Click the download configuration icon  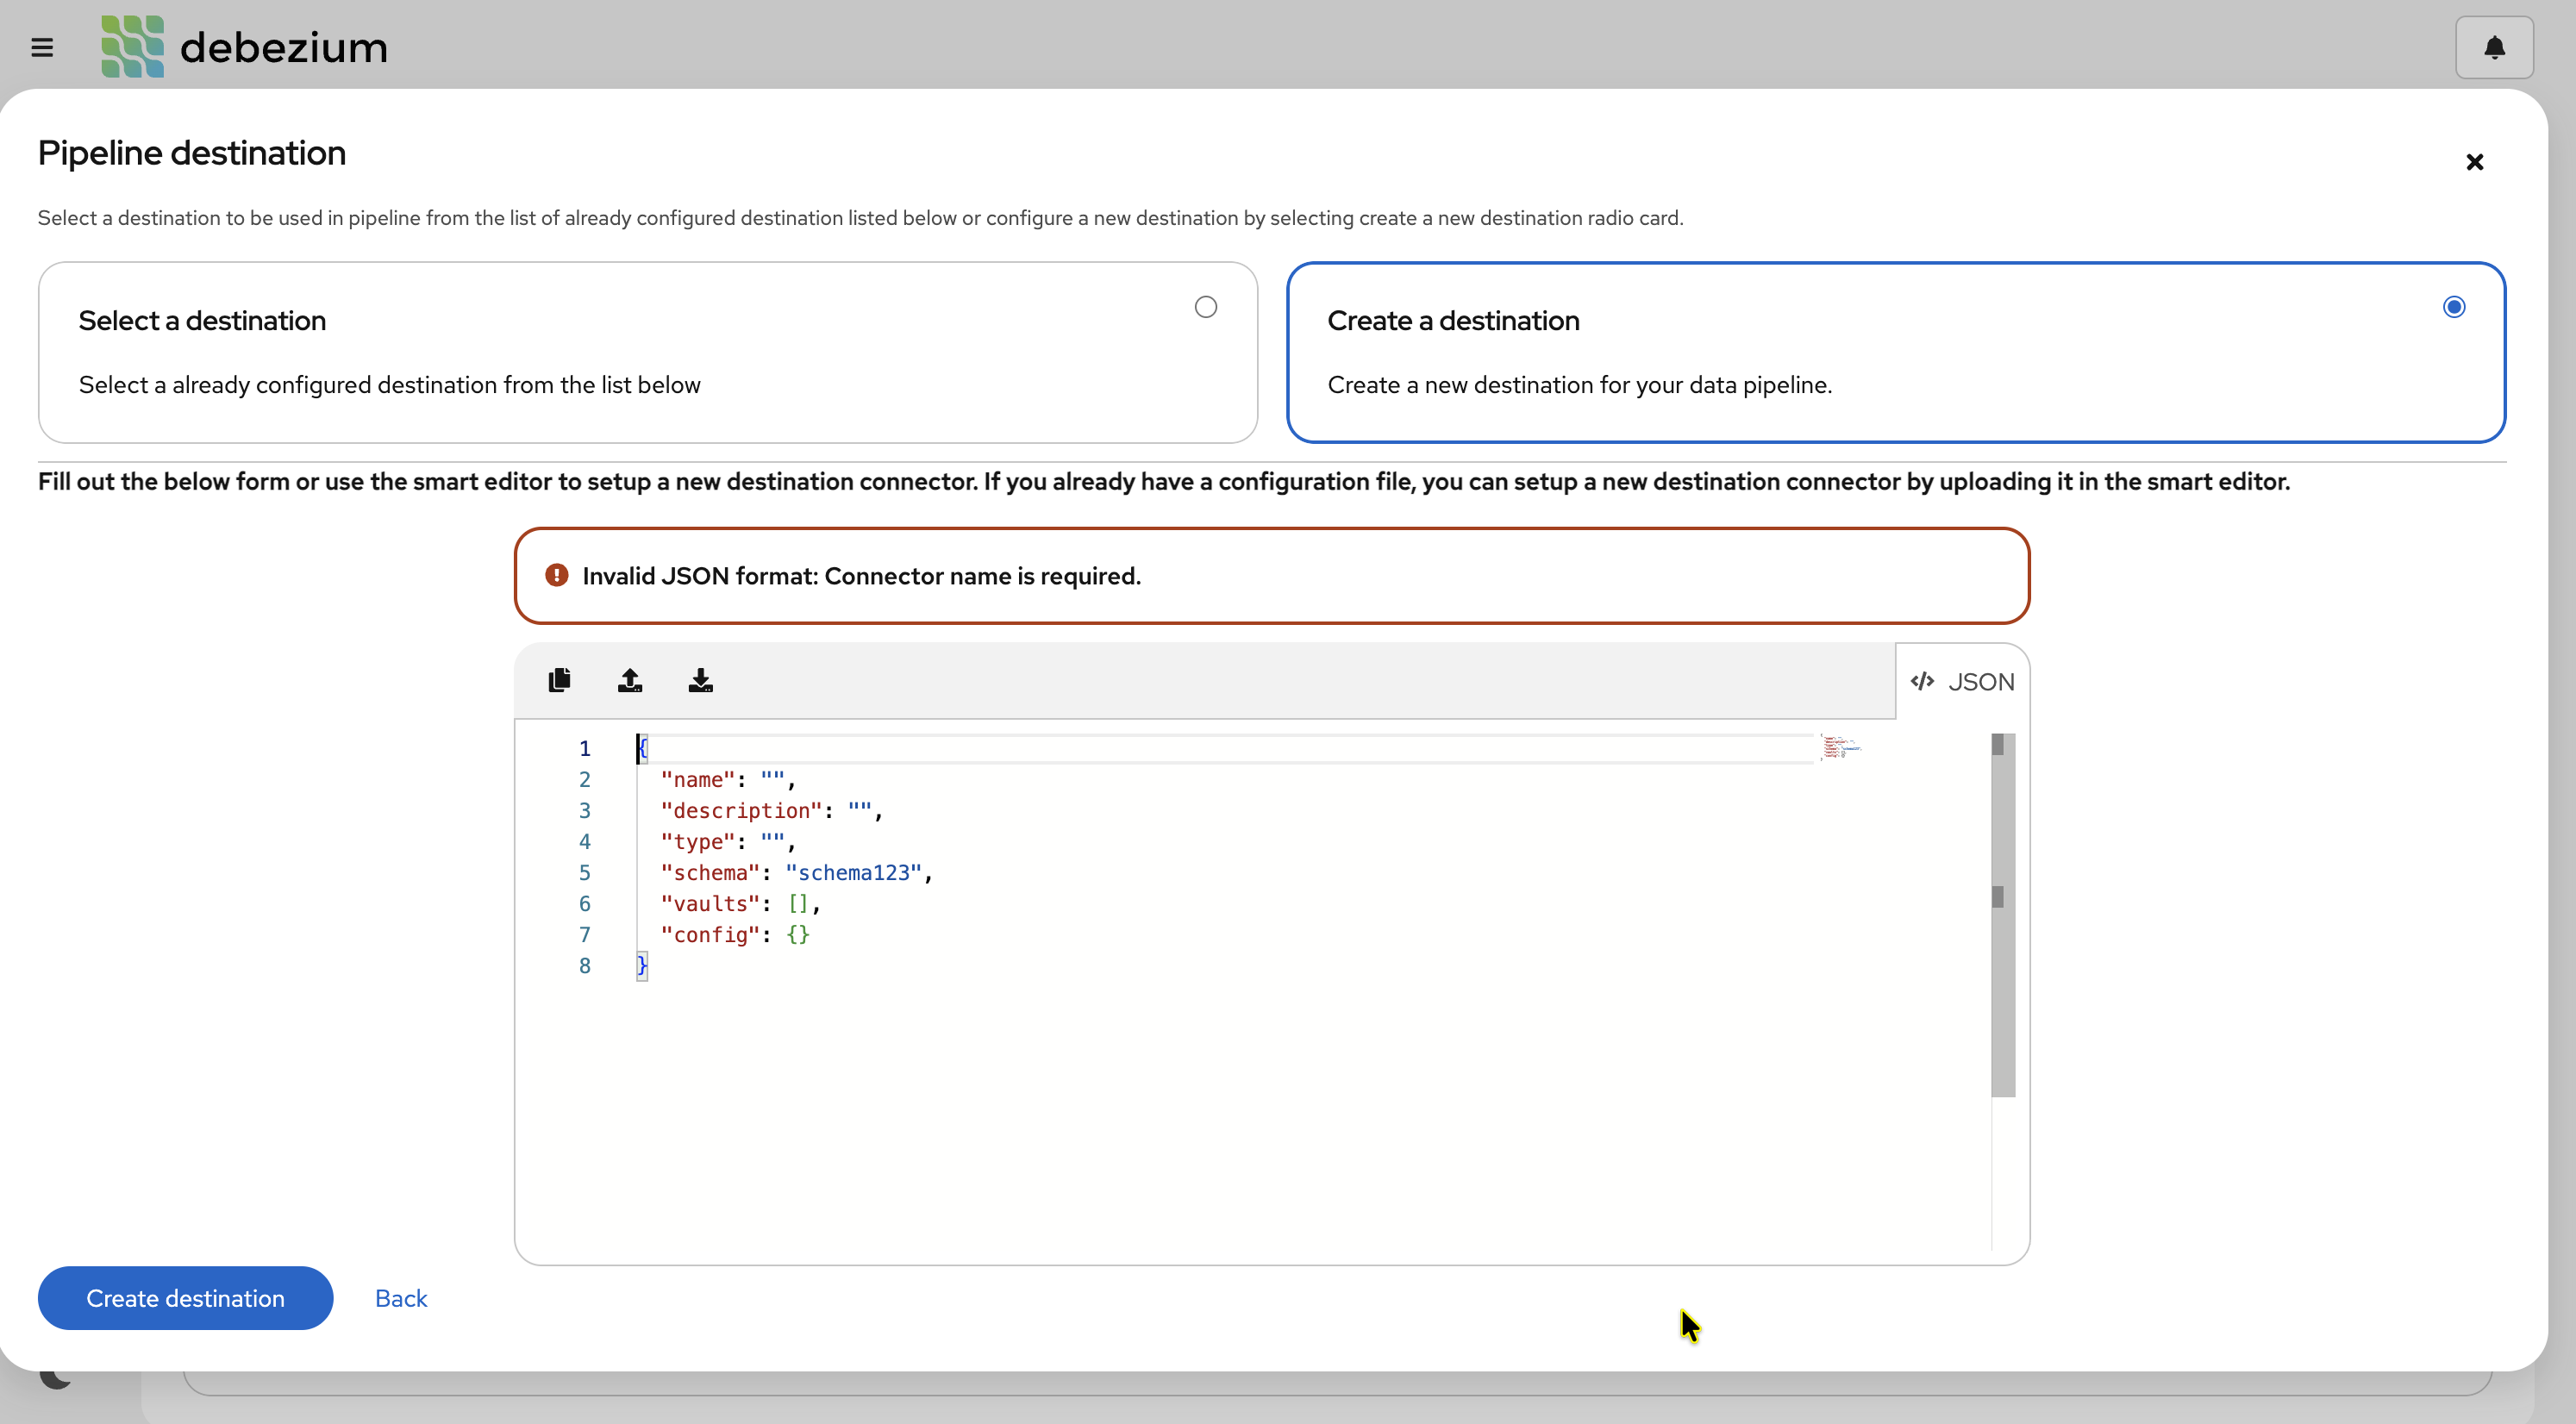(x=700, y=681)
